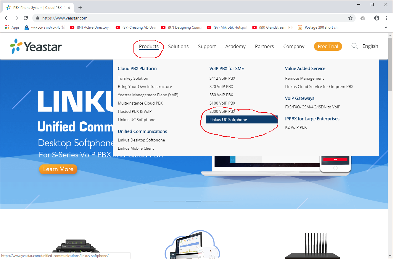The image size is (393, 259).
Task: Open the Google Drive extension icon
Action: (x=363, y=18)
